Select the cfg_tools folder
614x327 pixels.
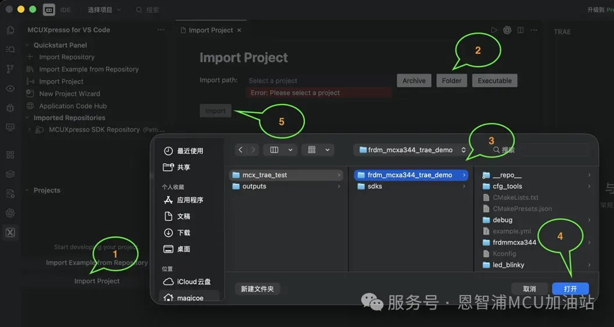536,186
